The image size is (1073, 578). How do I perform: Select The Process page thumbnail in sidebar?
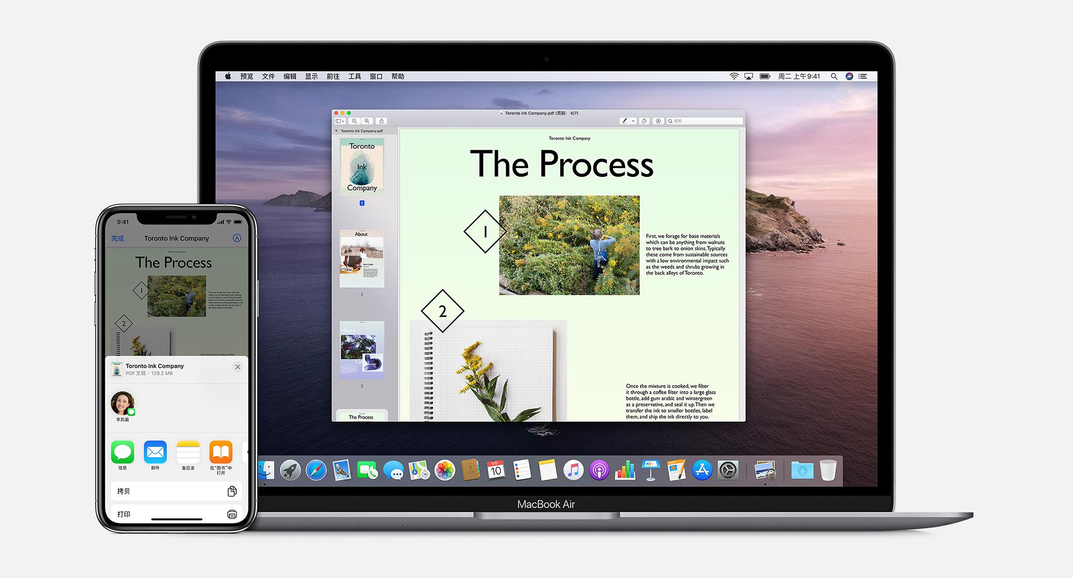(x=361, y=416)
